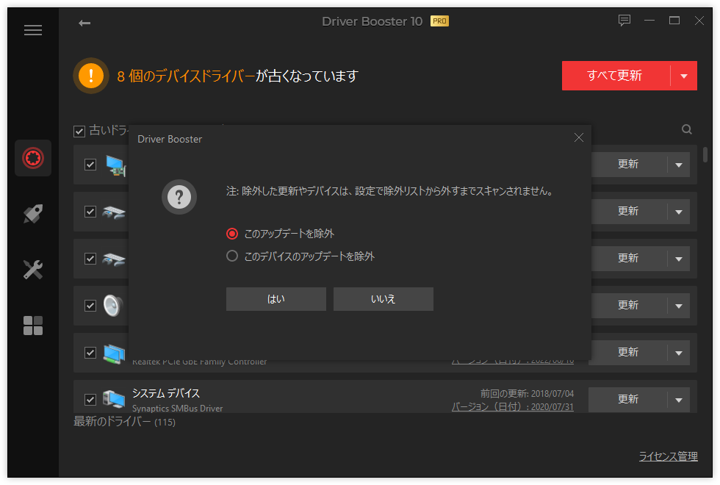Open the hamburger menu in the sidebar
The image size is (720, 485).
click(x=33, y=30)
